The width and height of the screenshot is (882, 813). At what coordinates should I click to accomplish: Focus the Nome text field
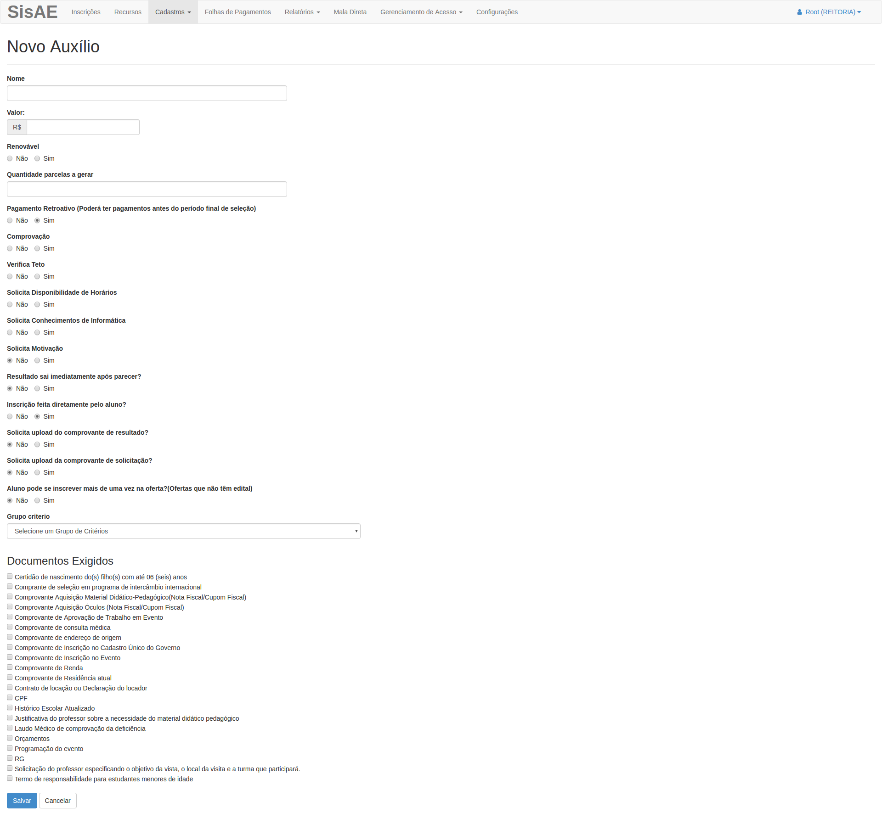pyautogui.click(x=147, y=93)
